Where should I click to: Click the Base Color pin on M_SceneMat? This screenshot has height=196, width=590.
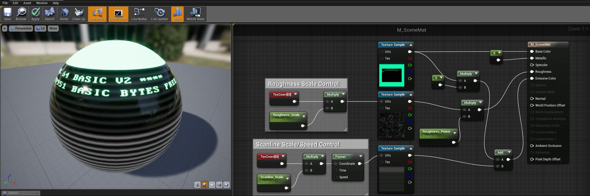coord(532,52)
